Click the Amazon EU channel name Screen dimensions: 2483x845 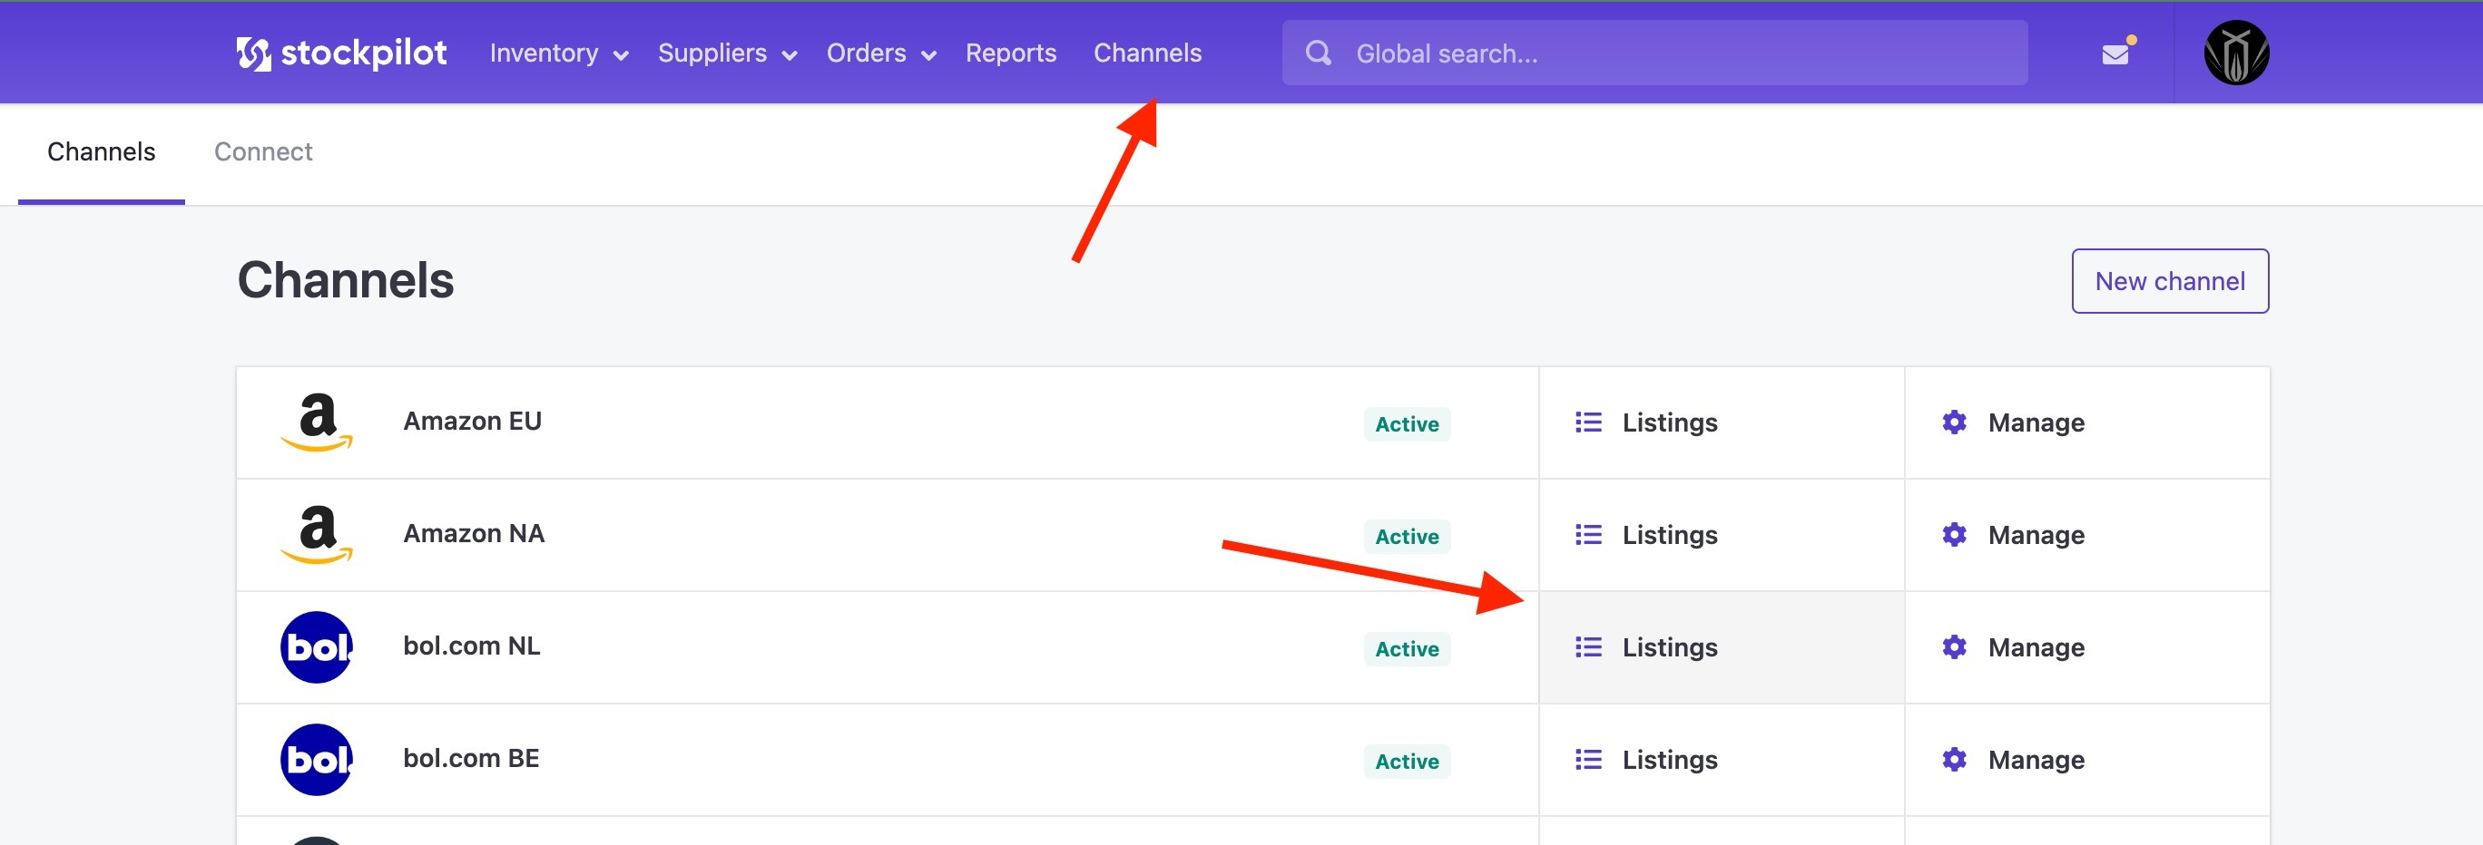tap(472, 421)
